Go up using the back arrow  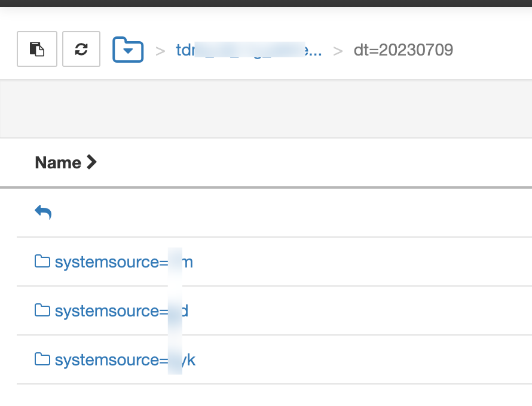point(43,212)
